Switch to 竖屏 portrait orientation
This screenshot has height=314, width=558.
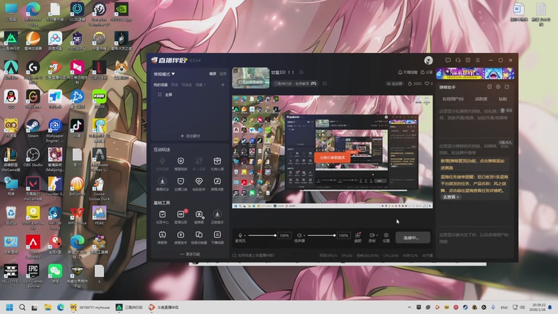223,74
